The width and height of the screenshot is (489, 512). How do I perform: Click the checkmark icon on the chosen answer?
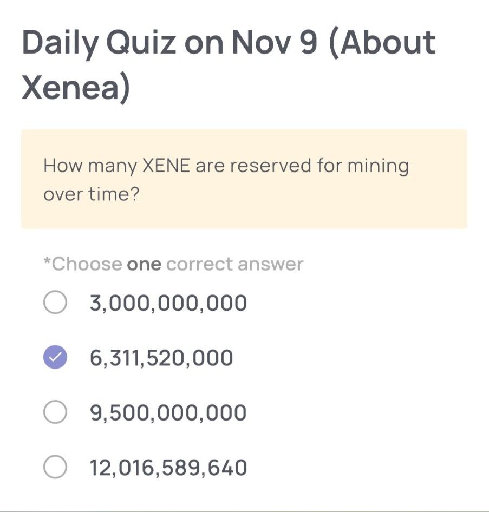(56, 357)
